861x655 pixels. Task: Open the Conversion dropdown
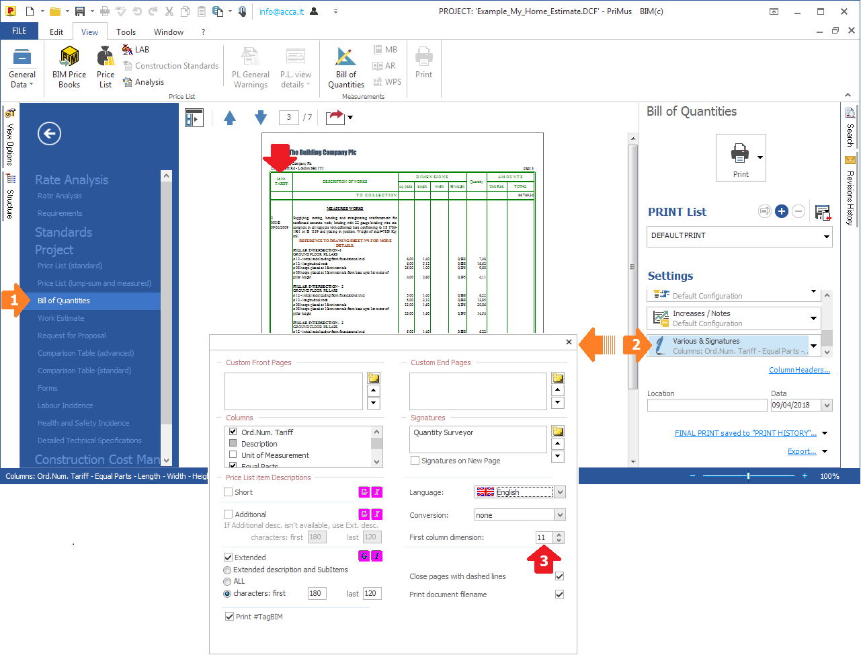[560, 515]
